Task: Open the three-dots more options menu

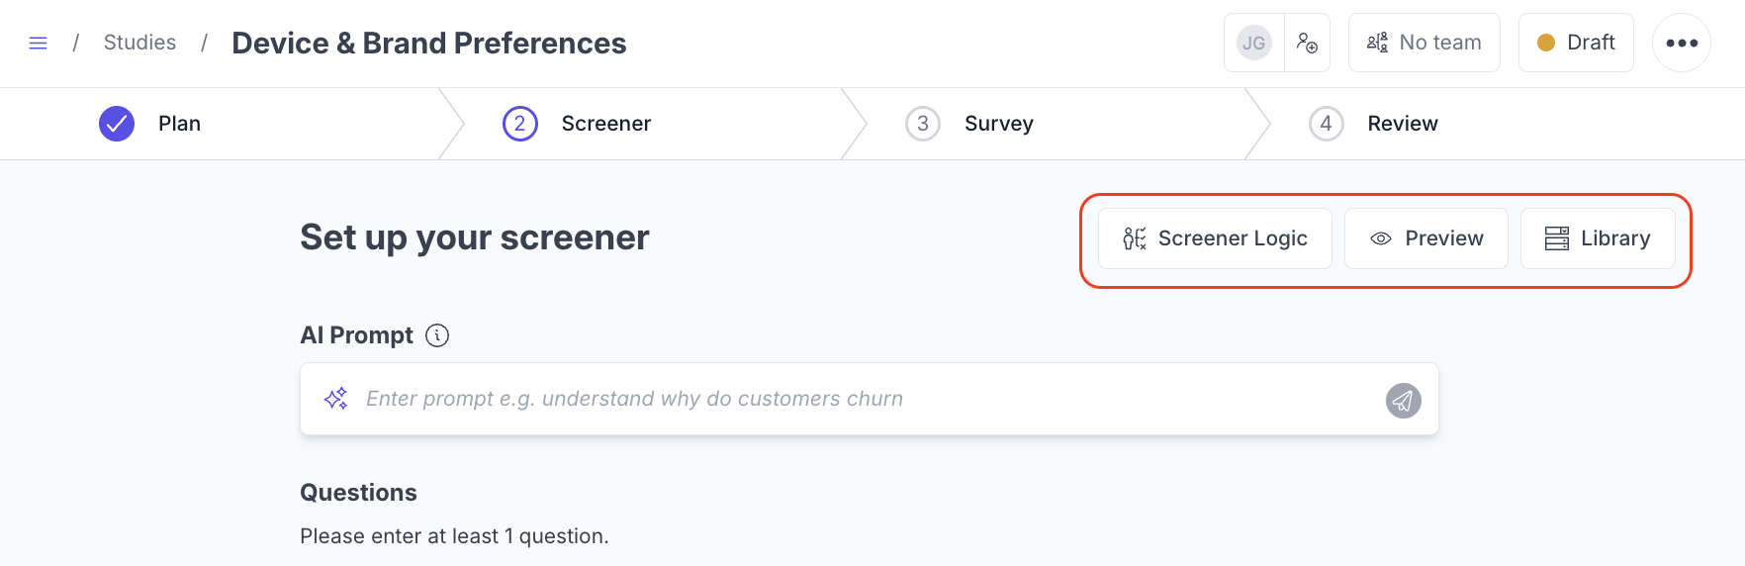Action: (1681, 43)
